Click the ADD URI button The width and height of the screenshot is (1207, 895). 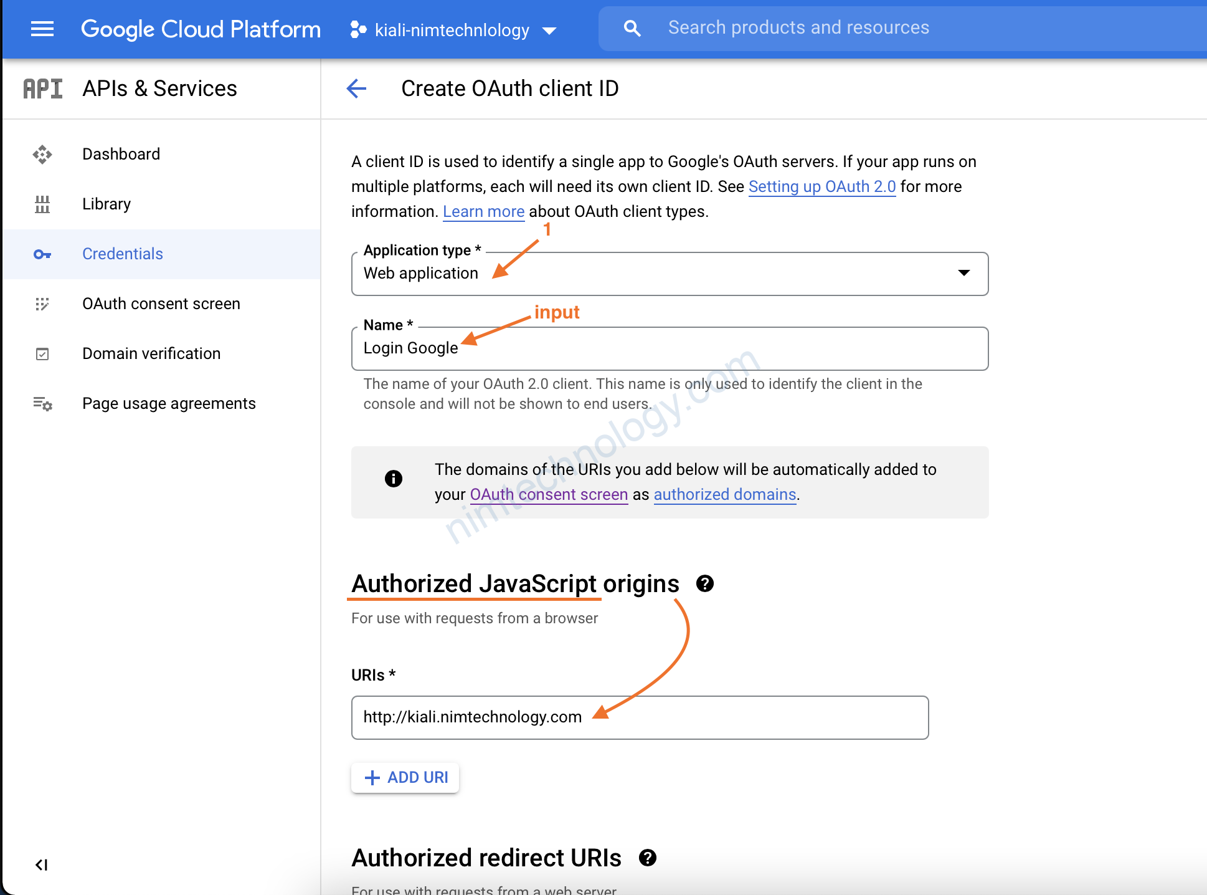[405, 778]
